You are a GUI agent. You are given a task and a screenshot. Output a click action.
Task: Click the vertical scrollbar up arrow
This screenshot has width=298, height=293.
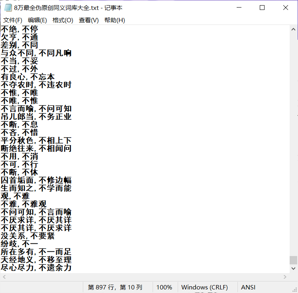pos(293,29)
